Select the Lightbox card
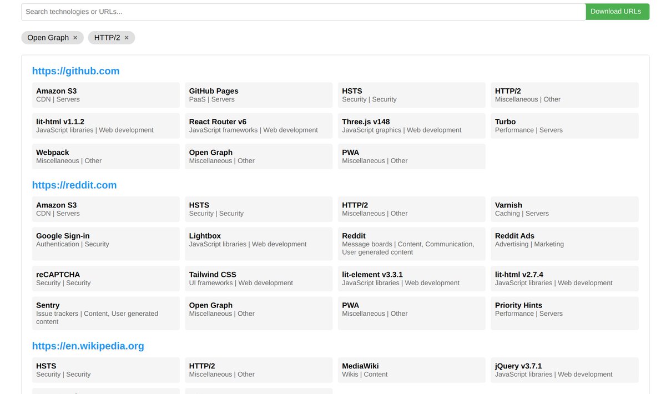The width and height of the screenshot is (666, 394). pos(259,244)
